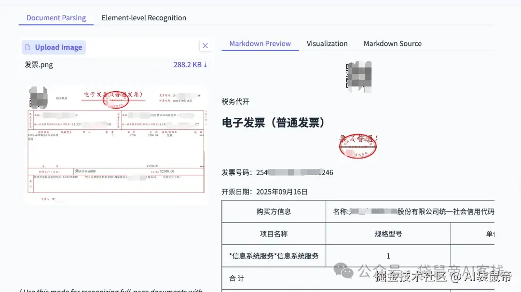
Task: Select the 购买方信息 table cell
Action: 273,211
